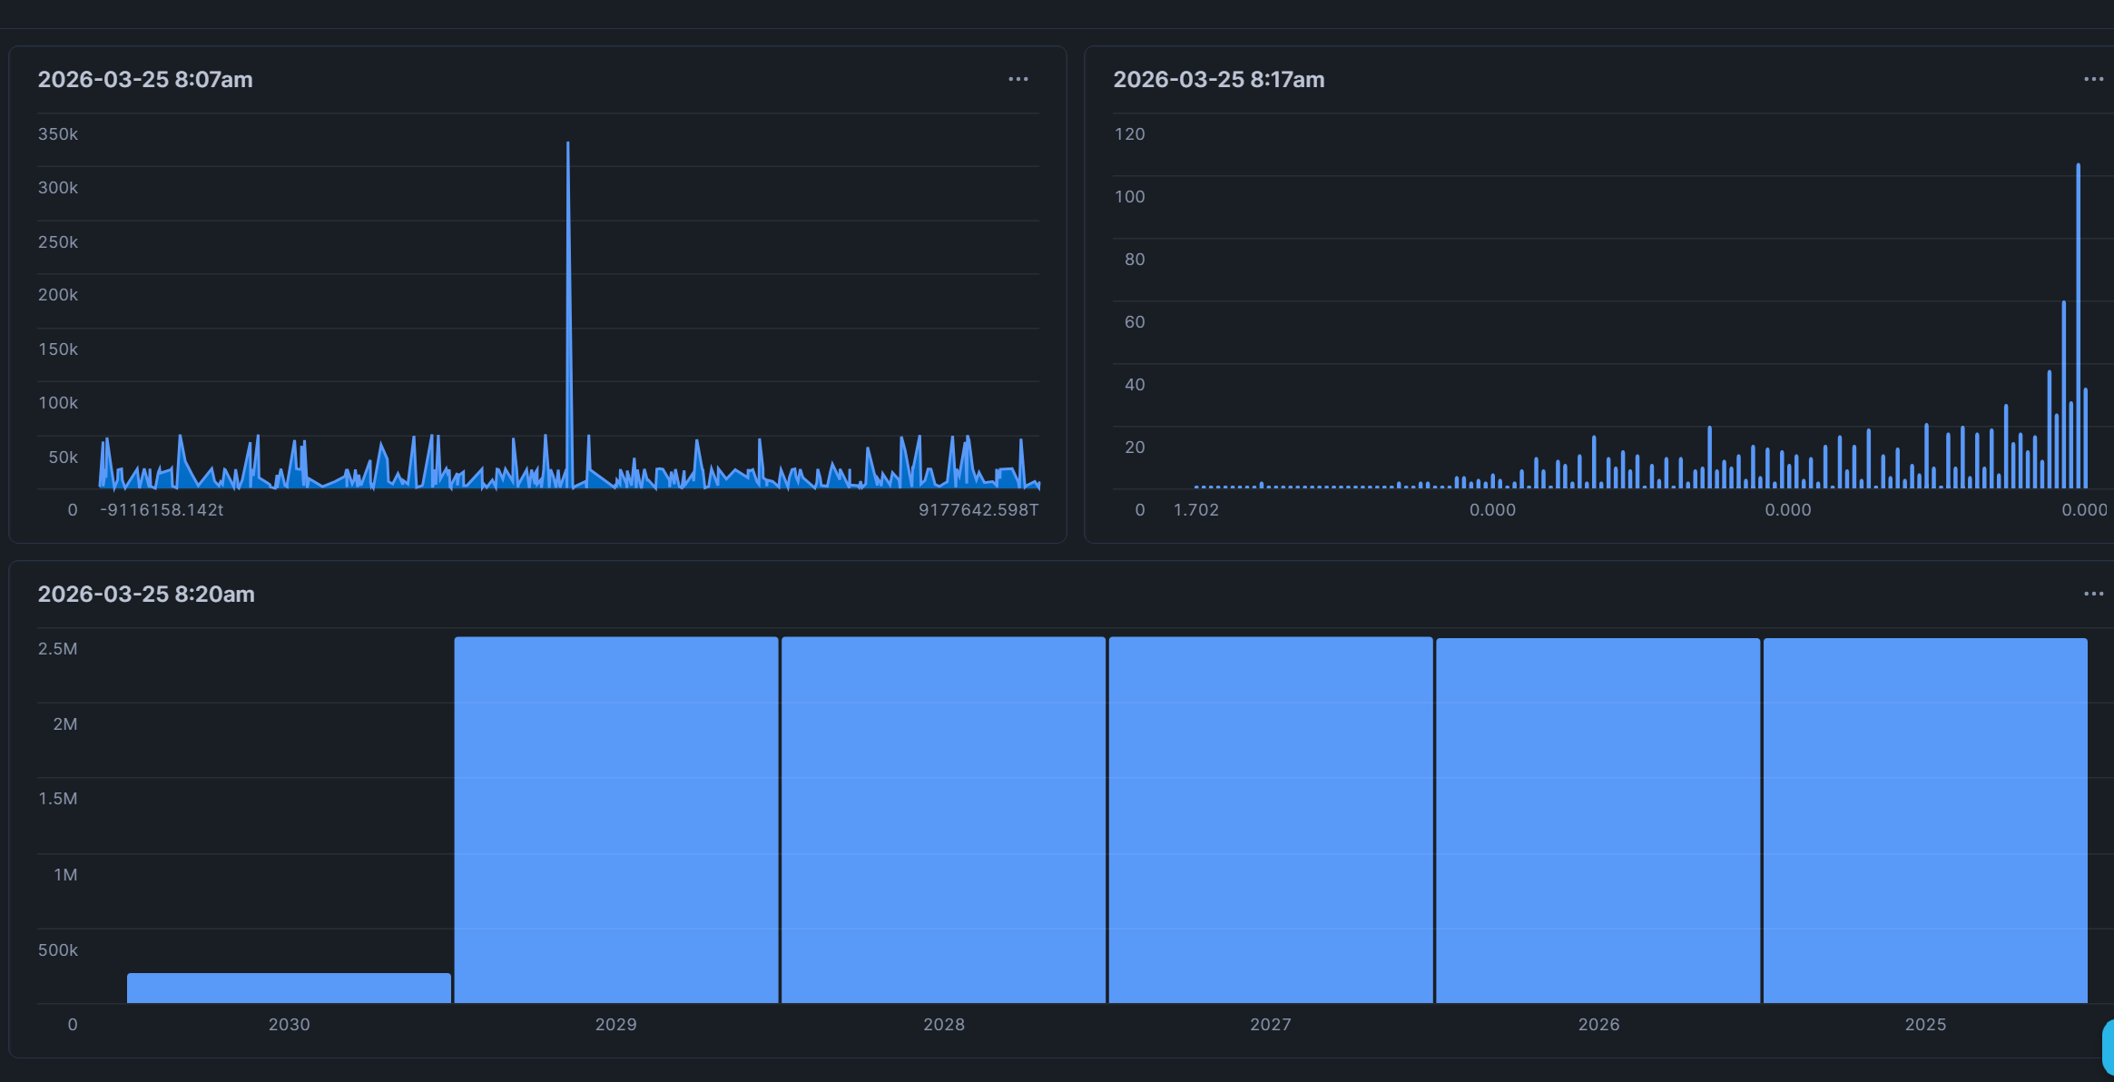Open options menu for 8:20am chart panel
This screenshot has height=1082, width=2114.
(2093, 595)
